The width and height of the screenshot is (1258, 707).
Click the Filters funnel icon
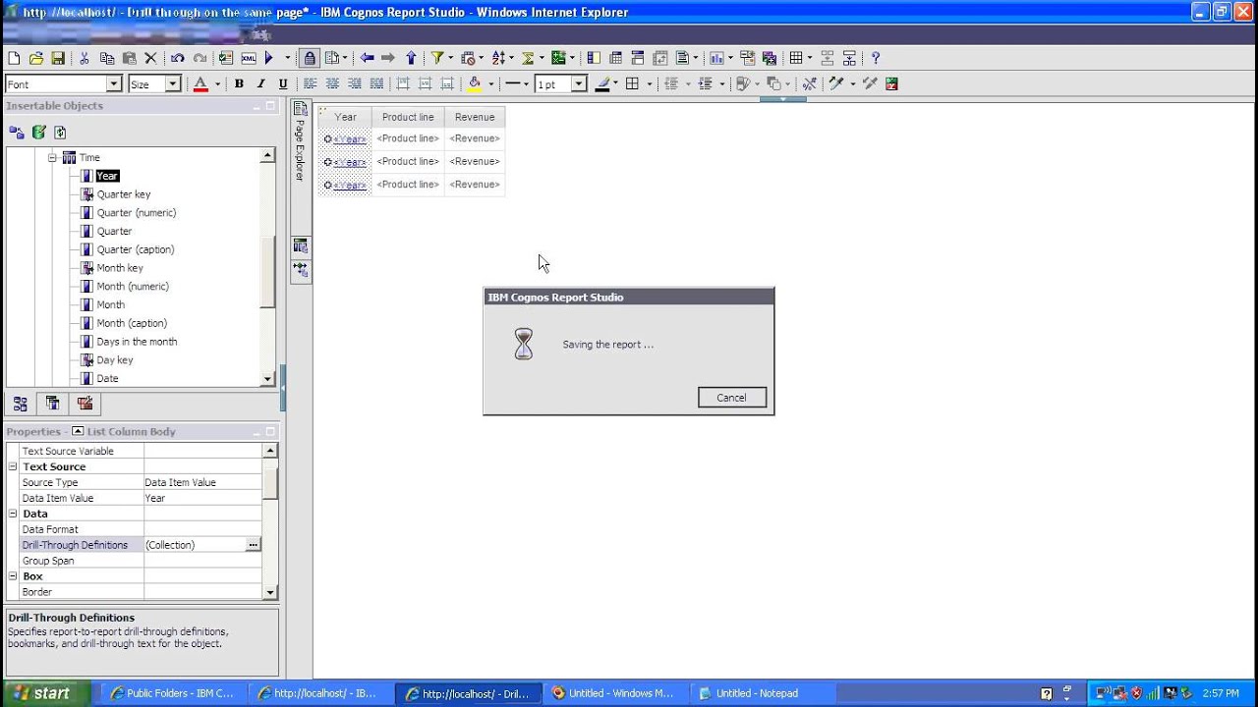click(x=437, y=58)
